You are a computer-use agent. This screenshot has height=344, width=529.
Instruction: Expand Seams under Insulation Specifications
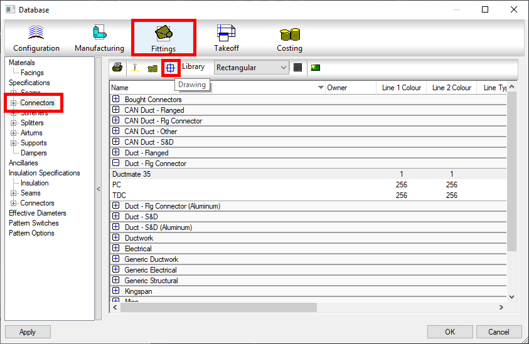[x=14, y=194]
